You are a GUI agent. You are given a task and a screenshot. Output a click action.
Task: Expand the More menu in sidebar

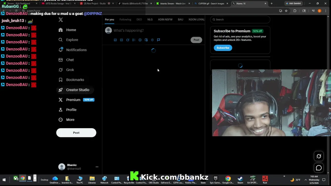66,120
